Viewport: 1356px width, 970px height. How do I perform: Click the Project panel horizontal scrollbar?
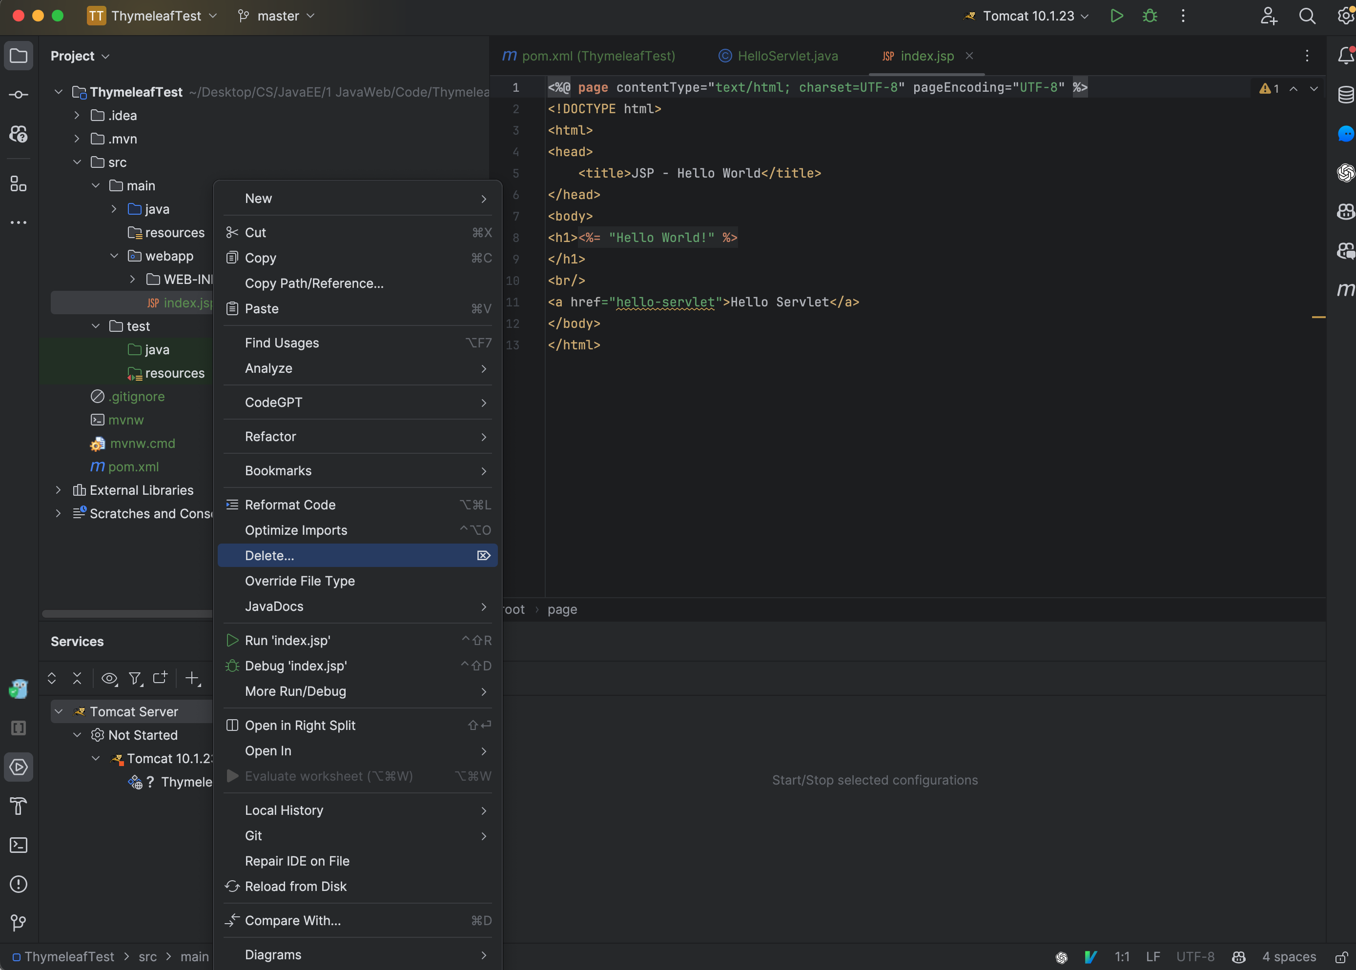tap(126, 613)
